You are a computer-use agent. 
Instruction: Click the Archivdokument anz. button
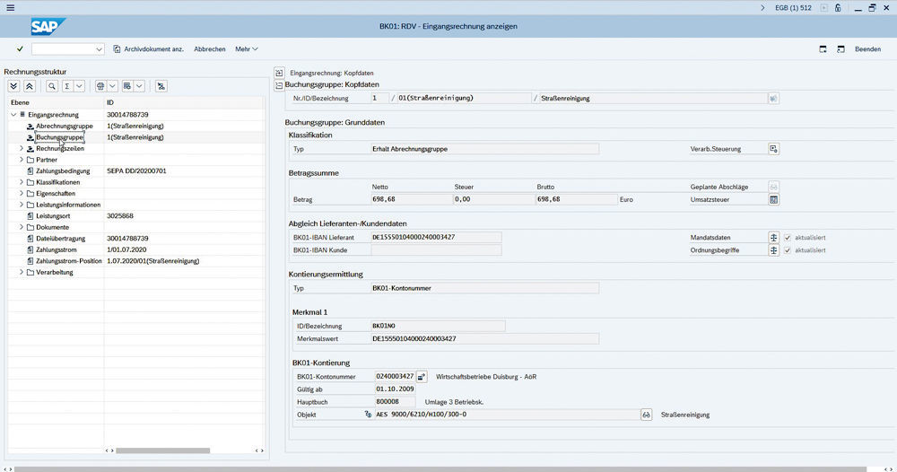pyautogui.click(x=148, y=49)
